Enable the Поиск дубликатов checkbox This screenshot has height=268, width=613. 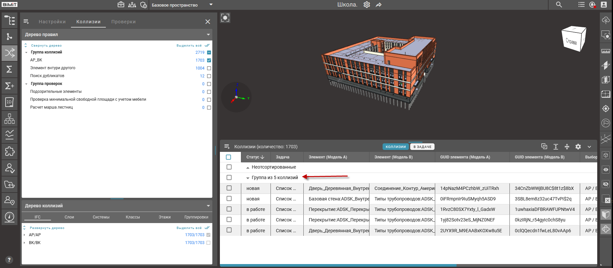click(x=209, y=76)
